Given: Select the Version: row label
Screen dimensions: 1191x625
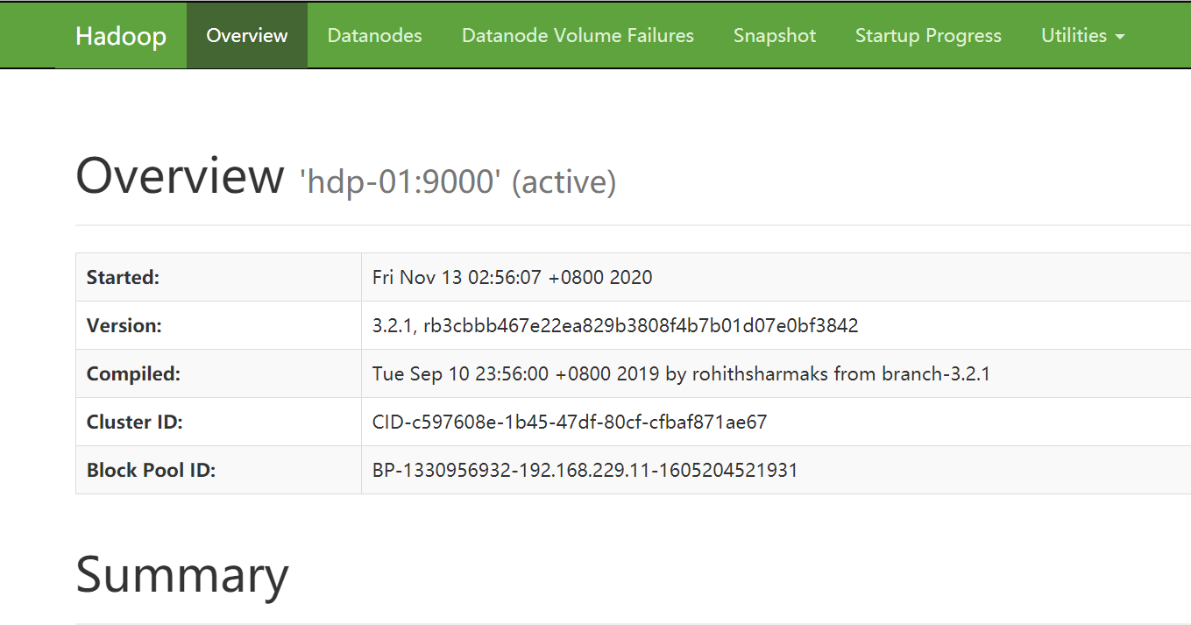Looking at the screenshot, I should tap(124, 326).
